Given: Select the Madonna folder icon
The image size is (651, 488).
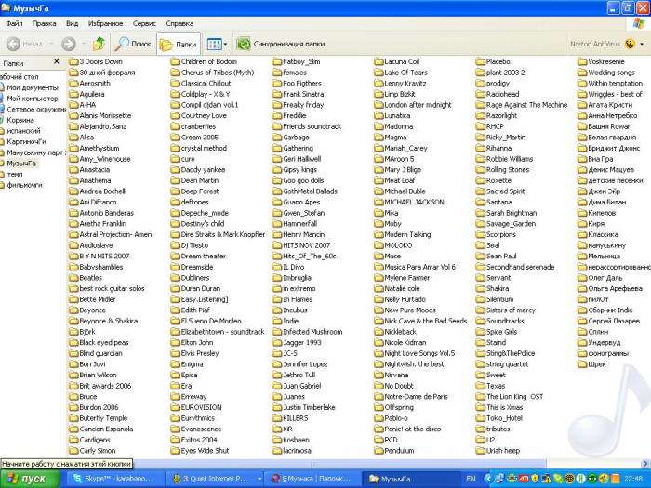Looking at the screenshot, I should coord(379,126).
